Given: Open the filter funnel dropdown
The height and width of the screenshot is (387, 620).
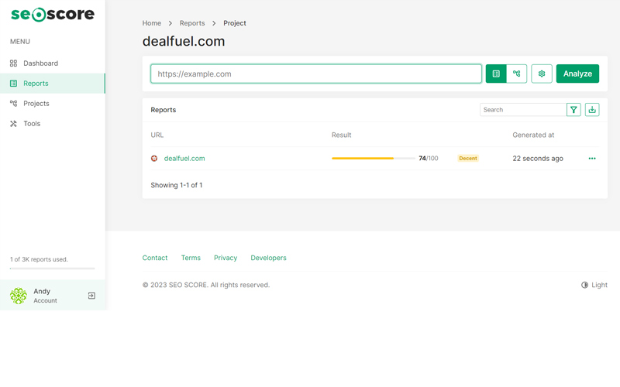Looking at the screenshot, I should [573, 110].
